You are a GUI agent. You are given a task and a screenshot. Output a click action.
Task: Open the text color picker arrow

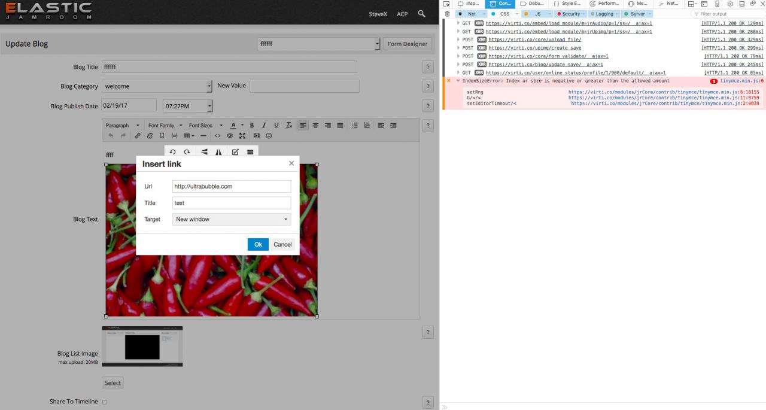[242, 125]
